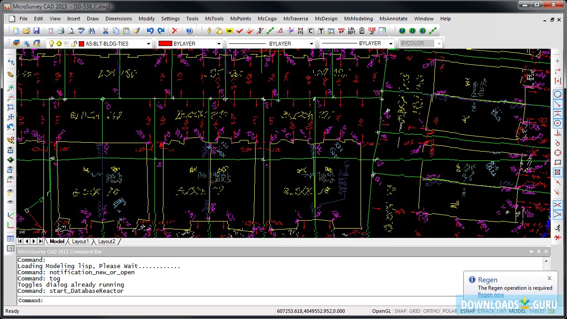The width and height of the screenshot is (567, 319).
Task: Click the red X Delete icon
Action: [175, 31]
